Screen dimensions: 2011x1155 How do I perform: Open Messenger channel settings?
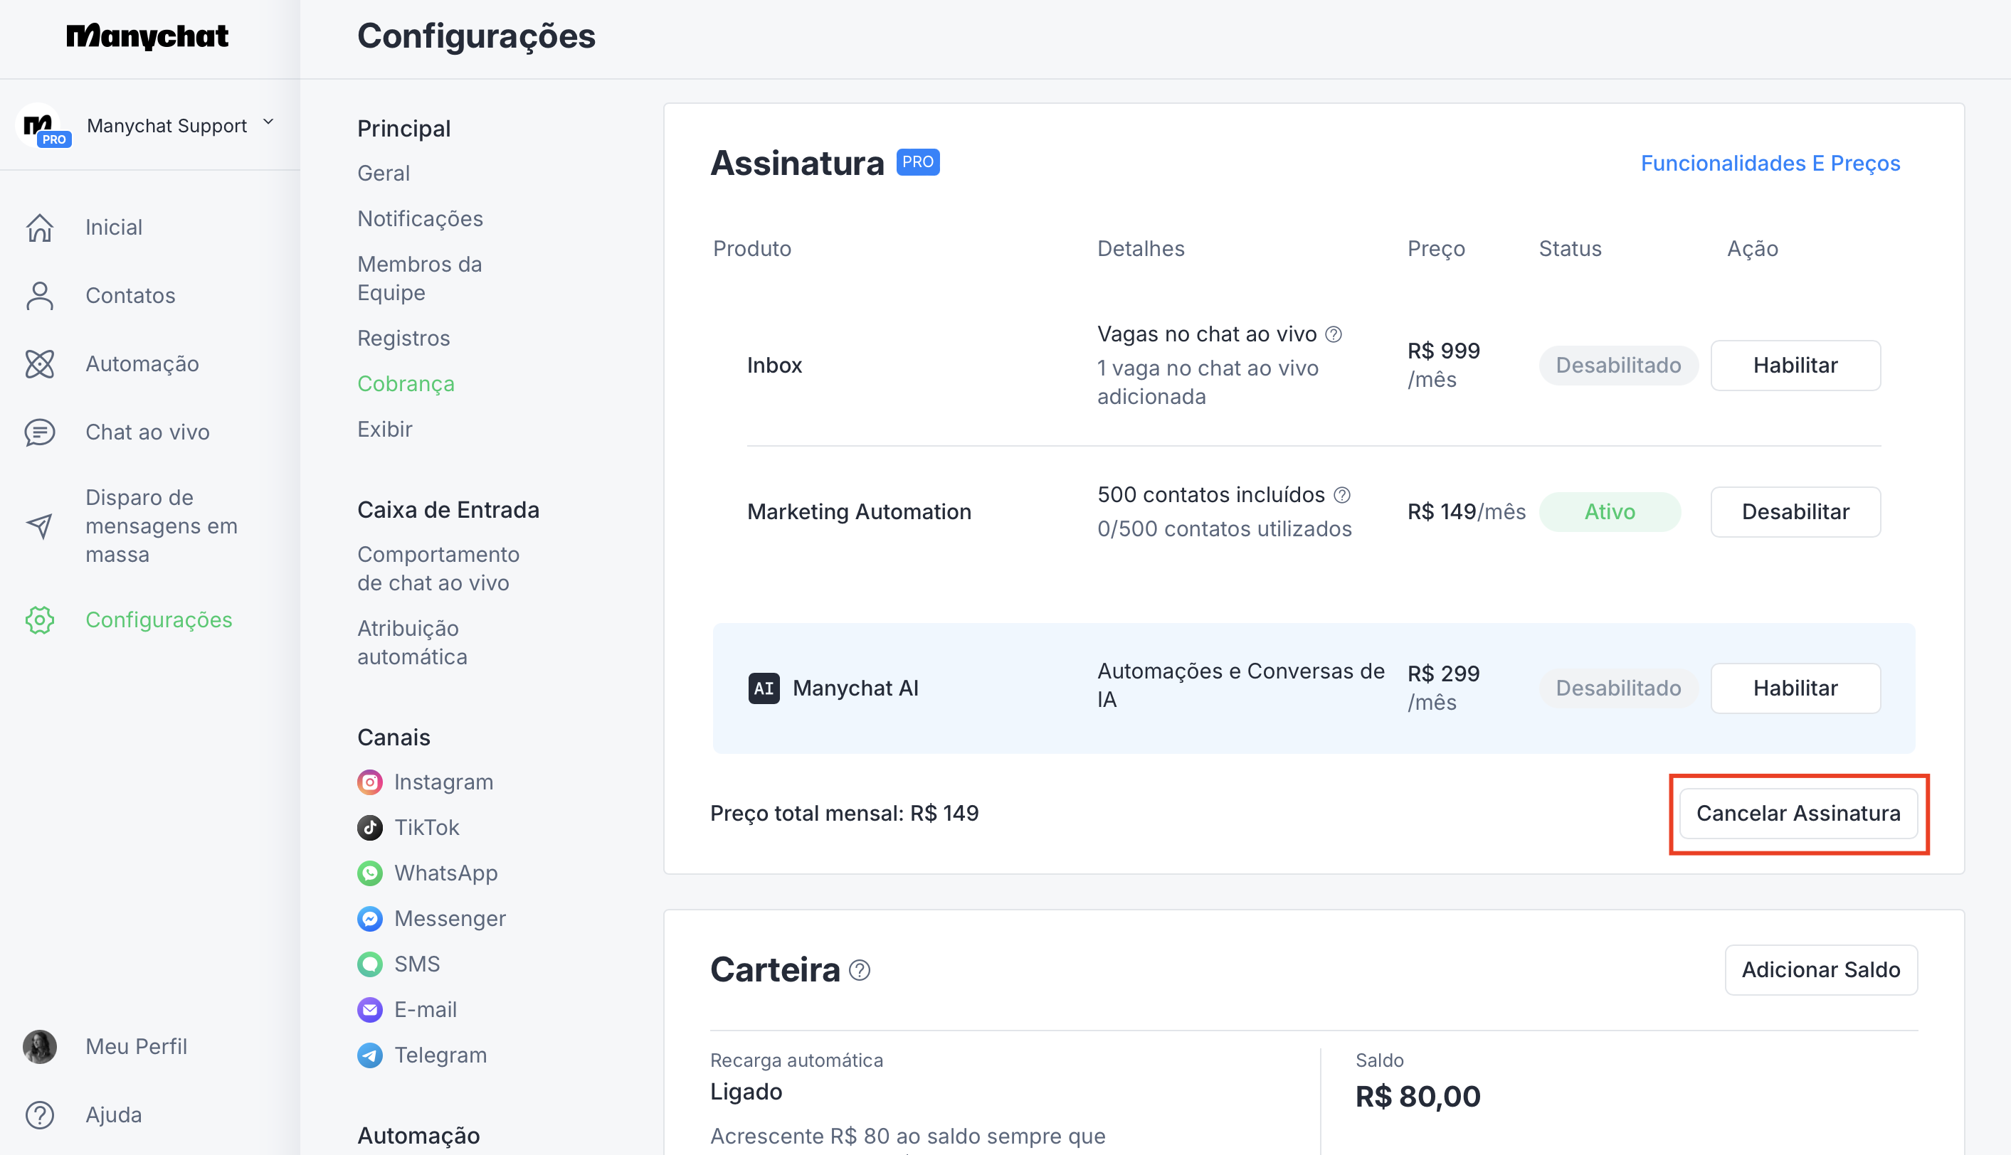click(450, 919)
